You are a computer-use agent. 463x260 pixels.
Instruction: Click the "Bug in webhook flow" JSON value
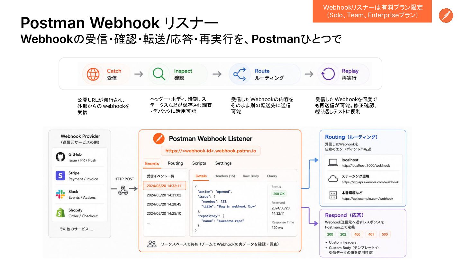[x=236, y=206]
